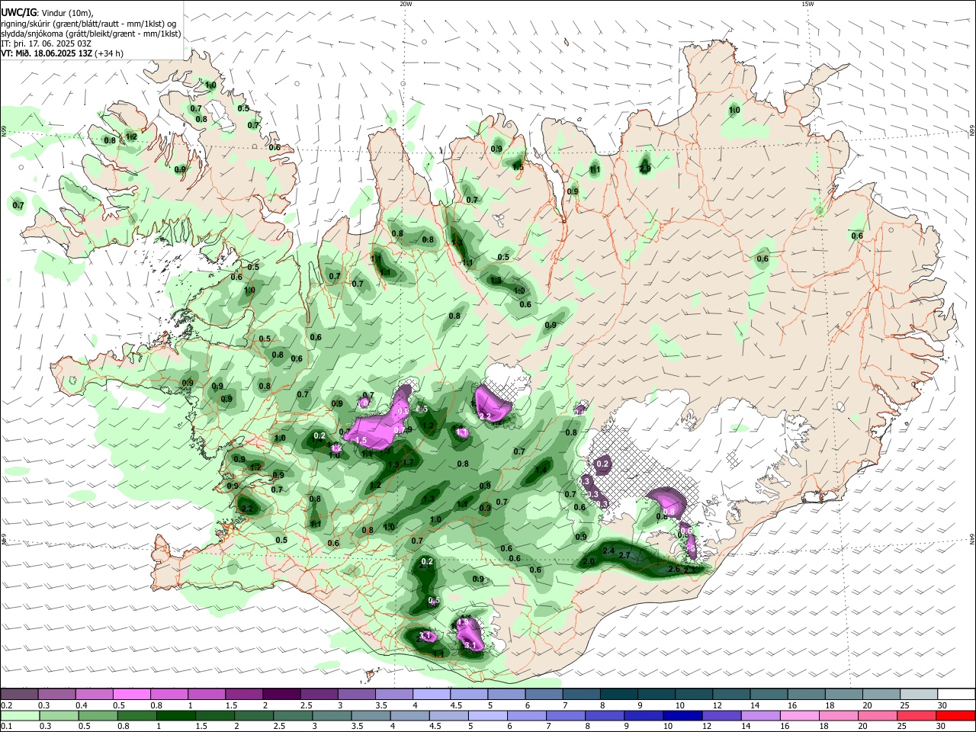Screen dimensions: 976x732
Task: Click the '15W' longitude label
Action: pyautogui.click(x=807, y=4)
